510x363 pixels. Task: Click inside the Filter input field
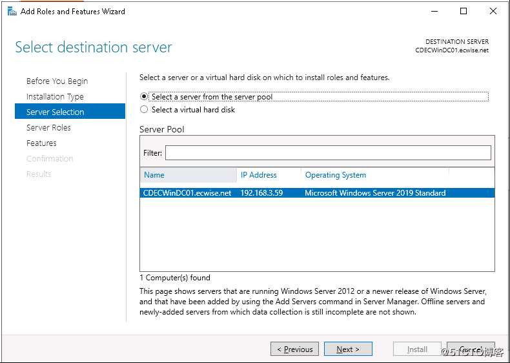tap(328, 152)
